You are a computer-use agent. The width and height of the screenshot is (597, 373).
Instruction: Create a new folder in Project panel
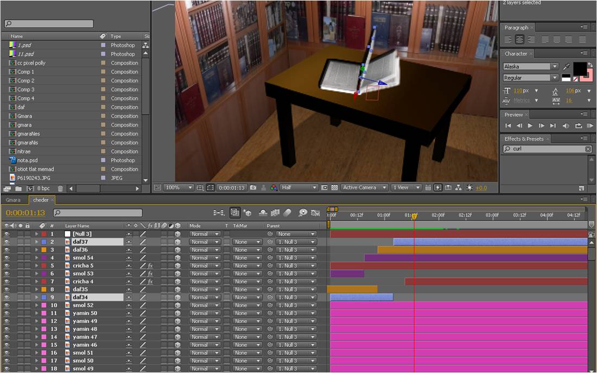18,188
